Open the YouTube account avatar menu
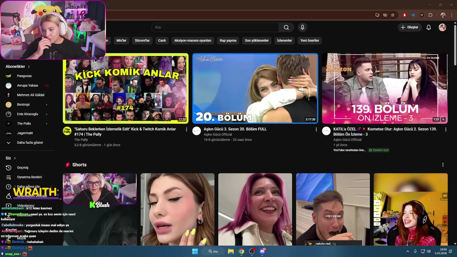Screen dimensions: 457x257 coord(442,27)
